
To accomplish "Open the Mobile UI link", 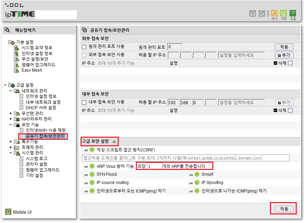I will [x=22, y=212].
